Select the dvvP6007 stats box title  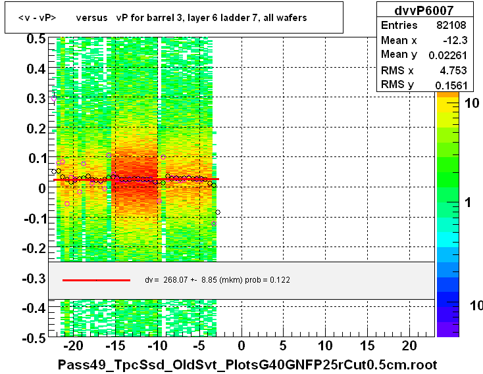(424, 11)
